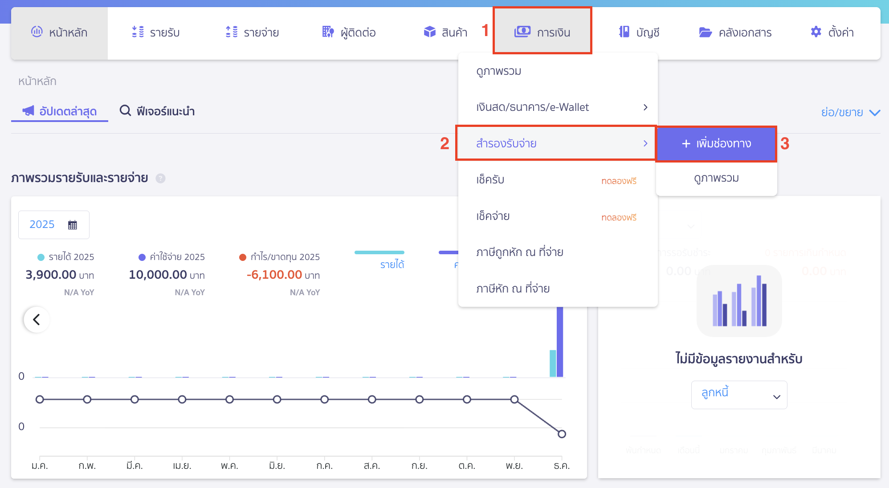Viewport: 889px width, 488px height.
Task: Click the เพิ่มช่องทาง button
Action: point(716,143)
